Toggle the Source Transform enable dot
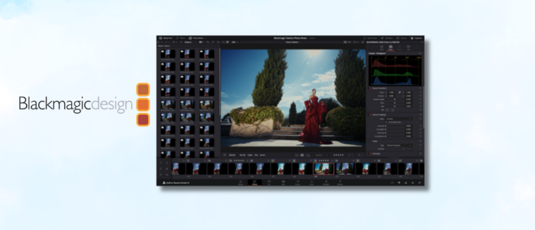Image resolution: width=535 pixels, height=230 pixels. (370, 89)
